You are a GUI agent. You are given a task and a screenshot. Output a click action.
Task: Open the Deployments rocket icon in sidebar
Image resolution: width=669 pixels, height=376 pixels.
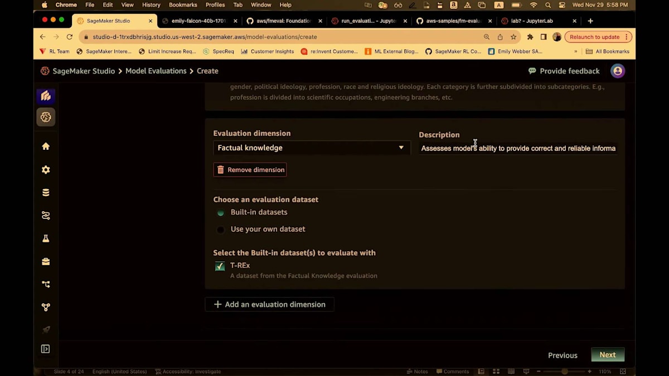[46, 329]
